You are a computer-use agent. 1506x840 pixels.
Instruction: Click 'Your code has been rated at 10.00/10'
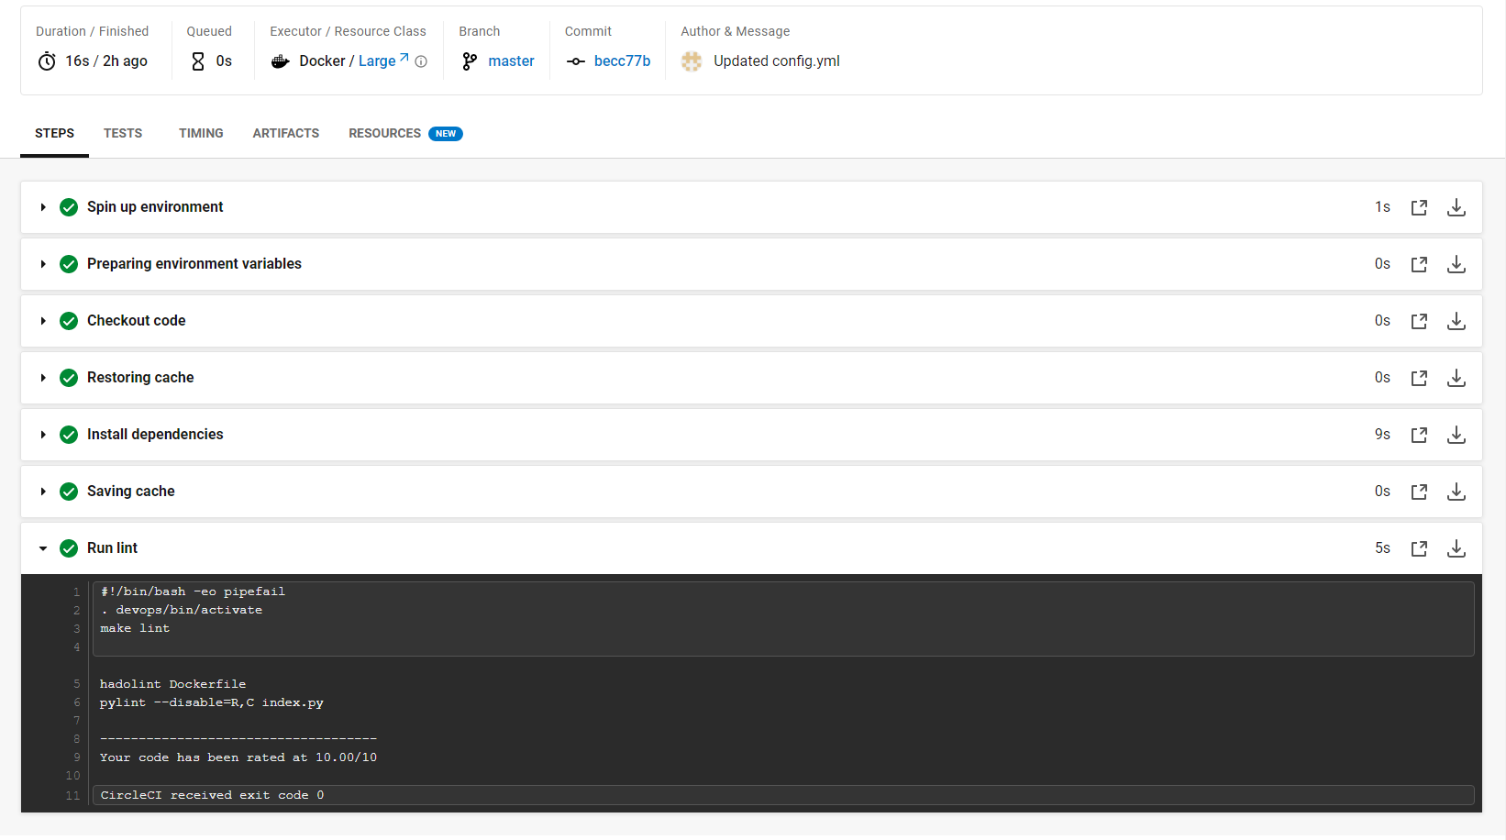tap(238, 757)
